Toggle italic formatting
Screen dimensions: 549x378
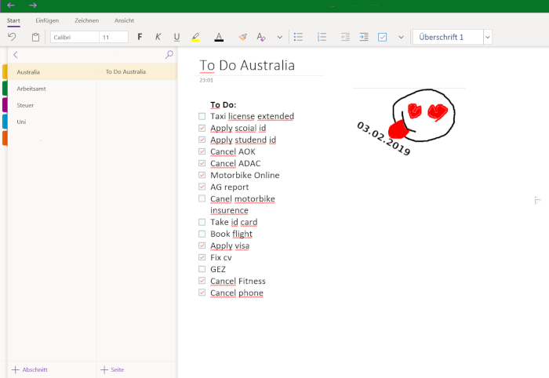tap(158, 37)
